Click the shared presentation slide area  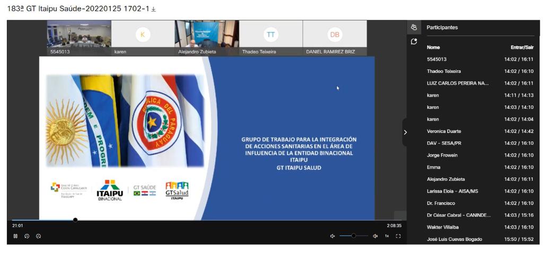207,138
